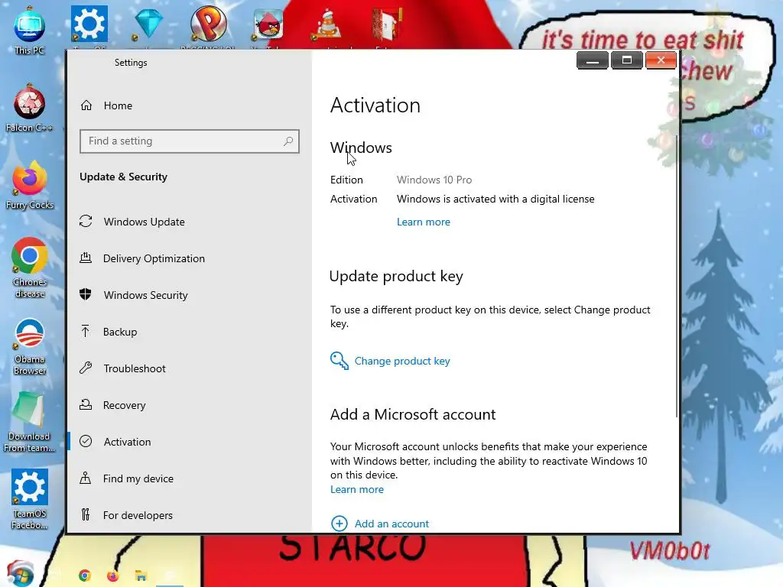Viewport: 783px width, 587px height.
Task: Click the Troubleshoot wrench icon
Action: 86,368
